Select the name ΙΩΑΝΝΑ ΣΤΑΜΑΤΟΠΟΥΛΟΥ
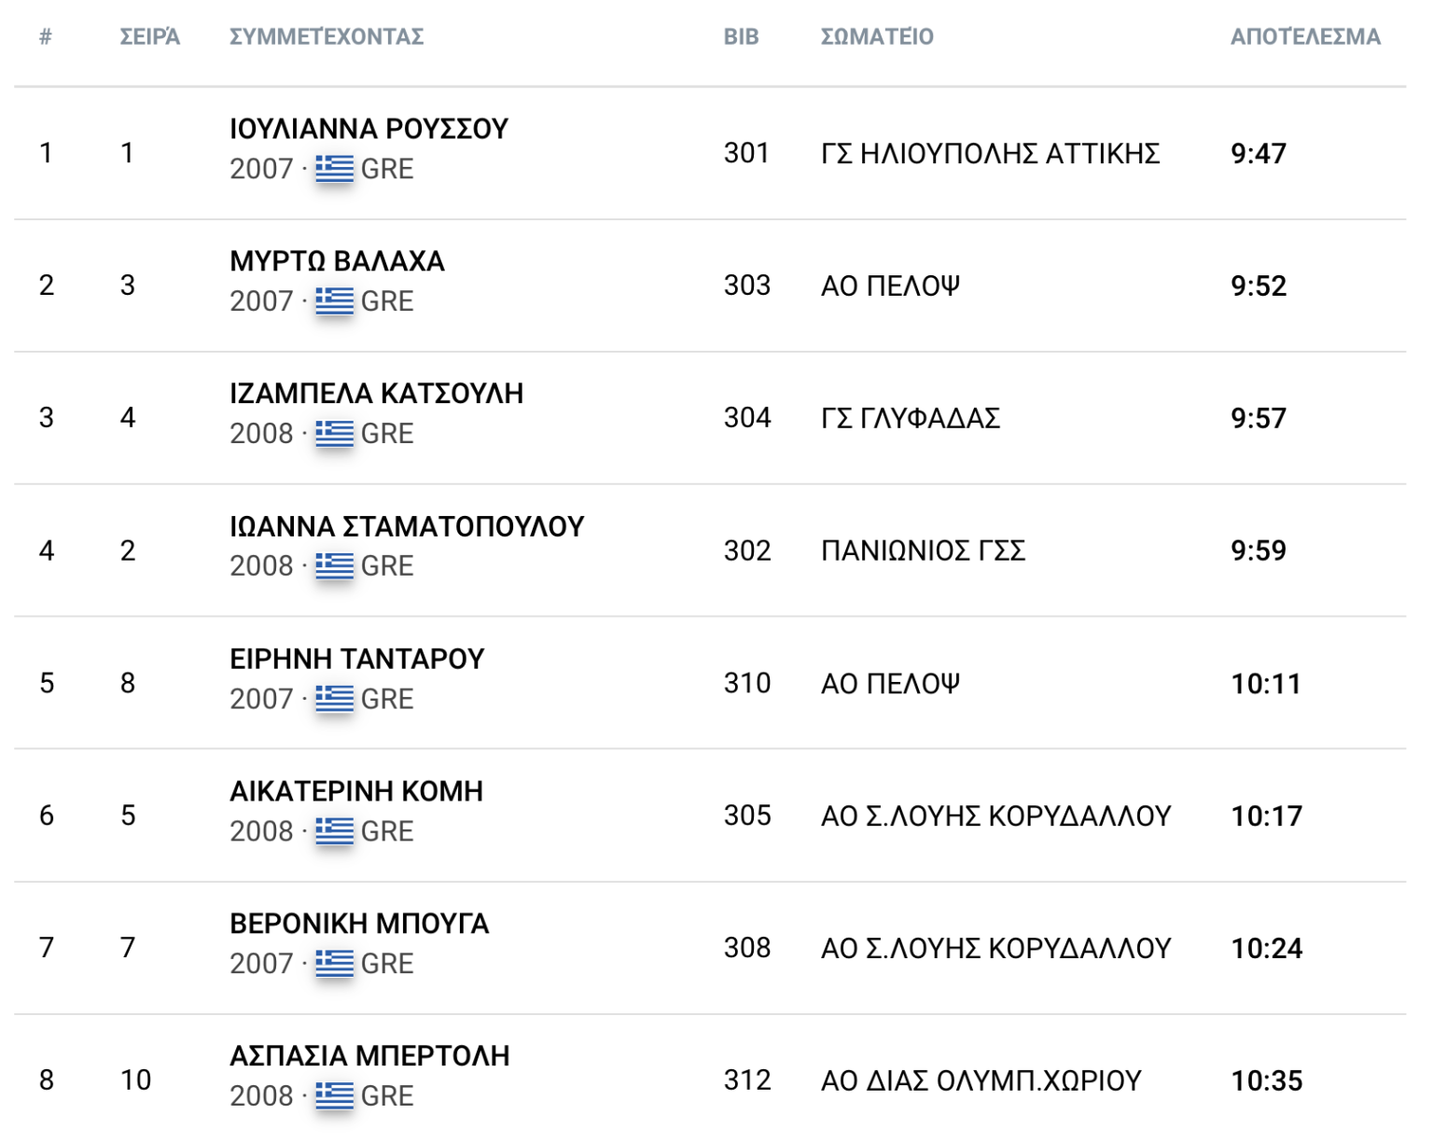1433x1142 pixels. [407, 527]
